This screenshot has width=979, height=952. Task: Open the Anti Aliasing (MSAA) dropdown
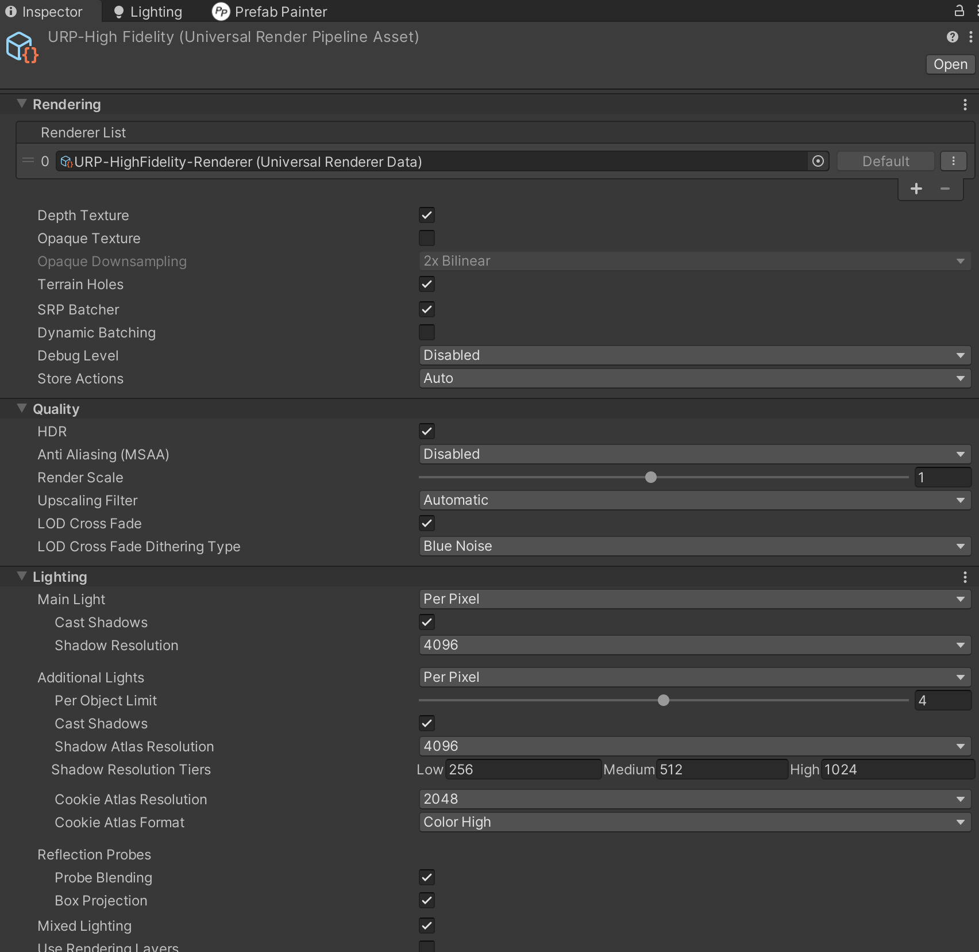[695, 454]
